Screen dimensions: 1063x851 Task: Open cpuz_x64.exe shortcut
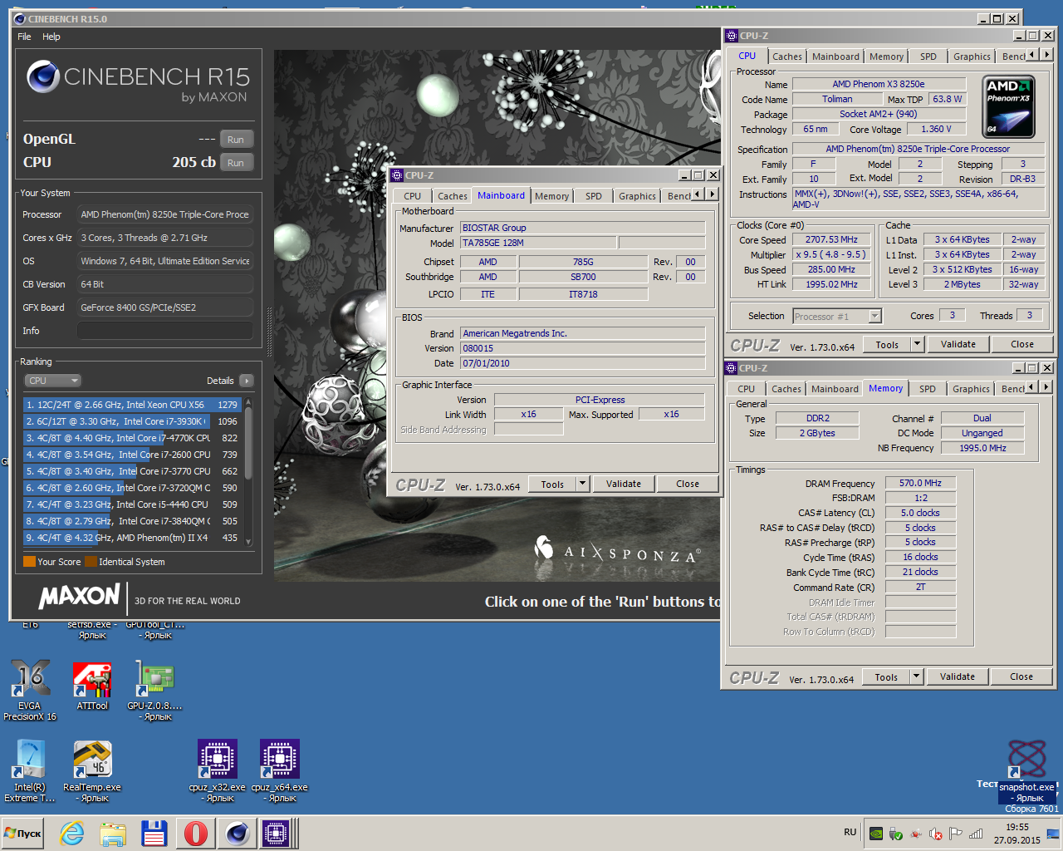tap(280, 771)
